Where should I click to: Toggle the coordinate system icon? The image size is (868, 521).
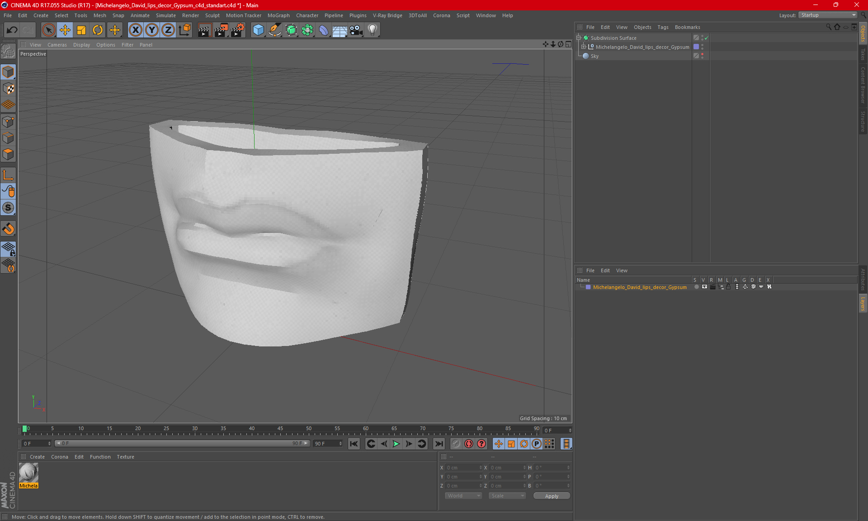tap(185, 30)
